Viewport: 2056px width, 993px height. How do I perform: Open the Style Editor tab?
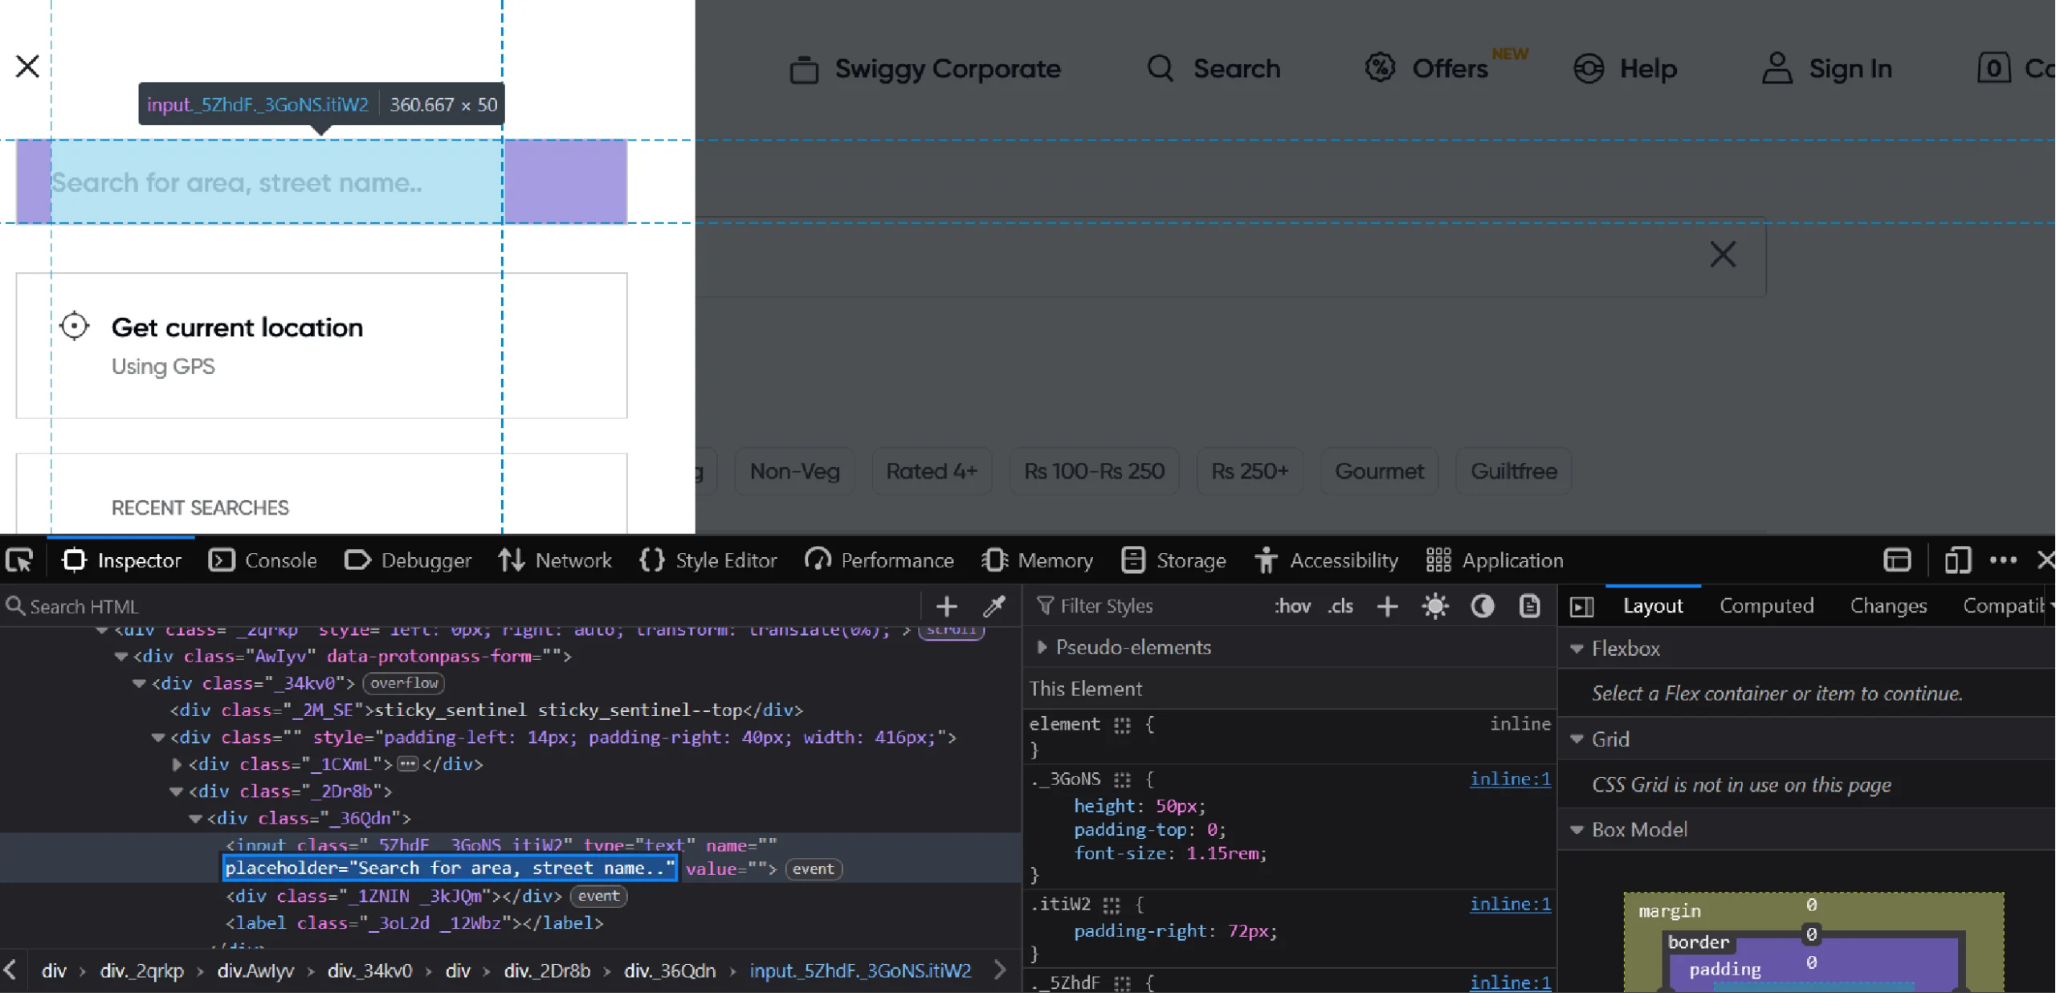[x=708, y=560]
